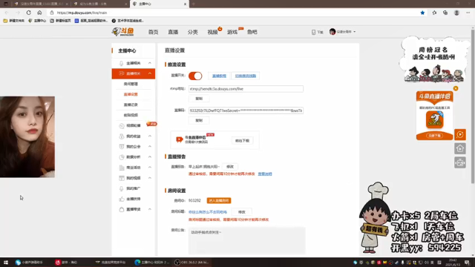This screenshot has width=475, height=267.
Task: Select the fourth submenu item below 直播记录
Action: pos(131,115)
